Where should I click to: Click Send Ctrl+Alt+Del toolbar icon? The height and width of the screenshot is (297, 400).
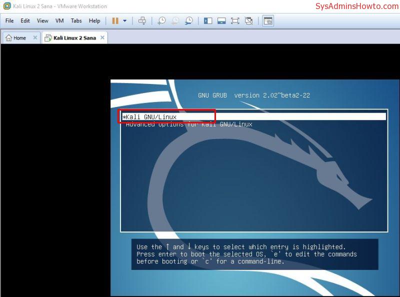142,21
